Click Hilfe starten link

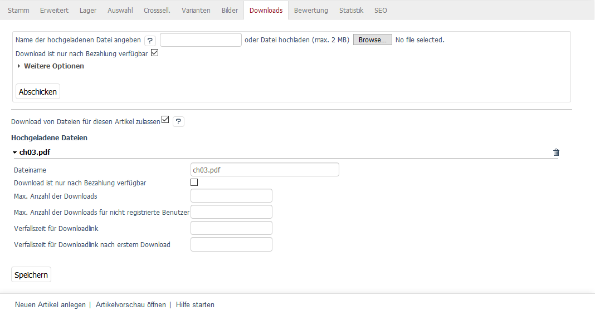(195, 305)
